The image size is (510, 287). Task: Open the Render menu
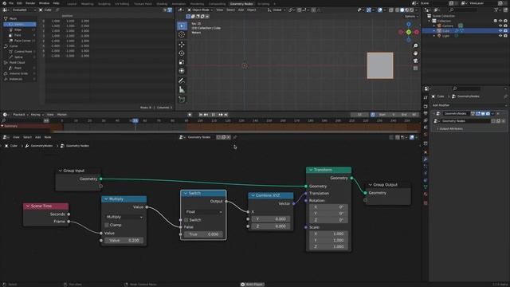(x=30, y=3)
